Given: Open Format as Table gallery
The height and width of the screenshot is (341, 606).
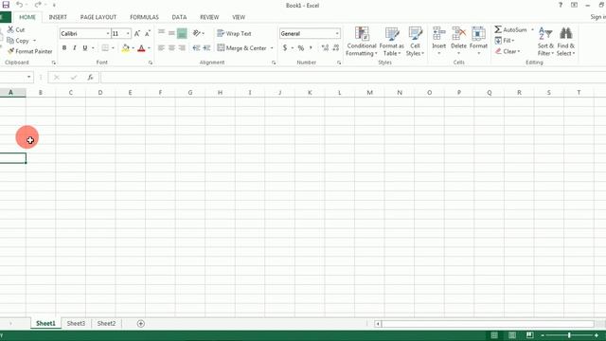Looking at the screenshot, I should pos(391,42).
